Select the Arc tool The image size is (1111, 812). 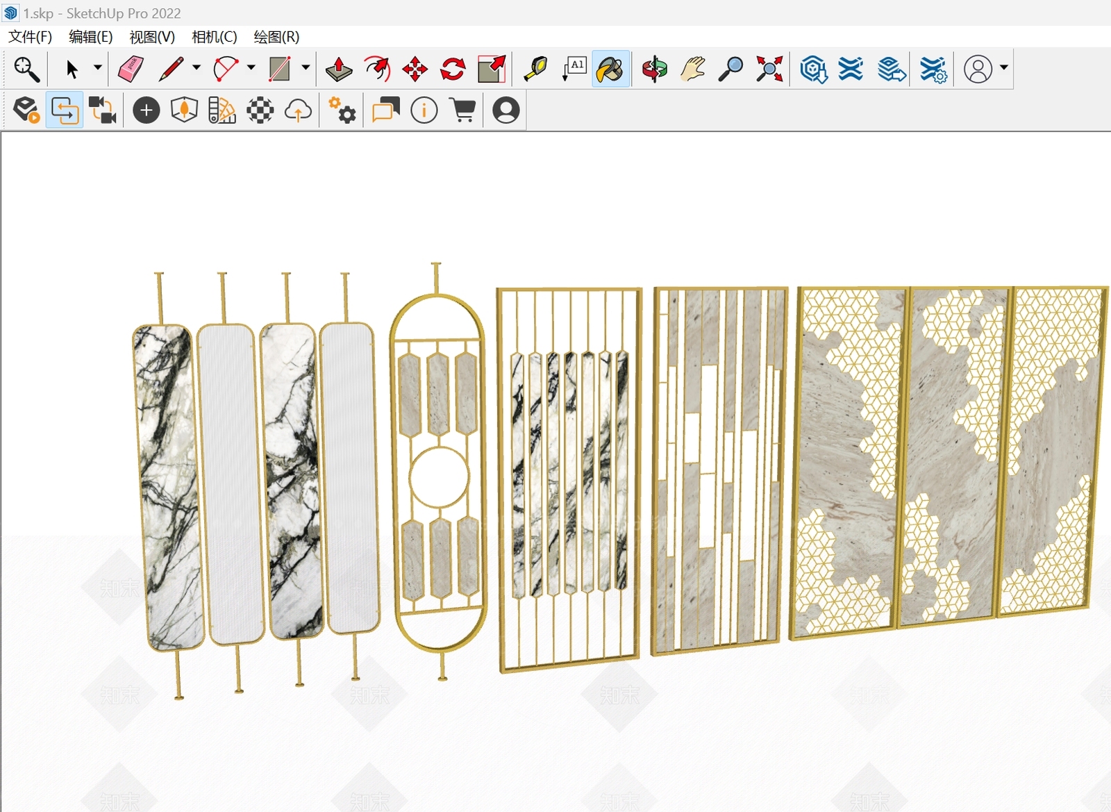[x=225, y=69]
